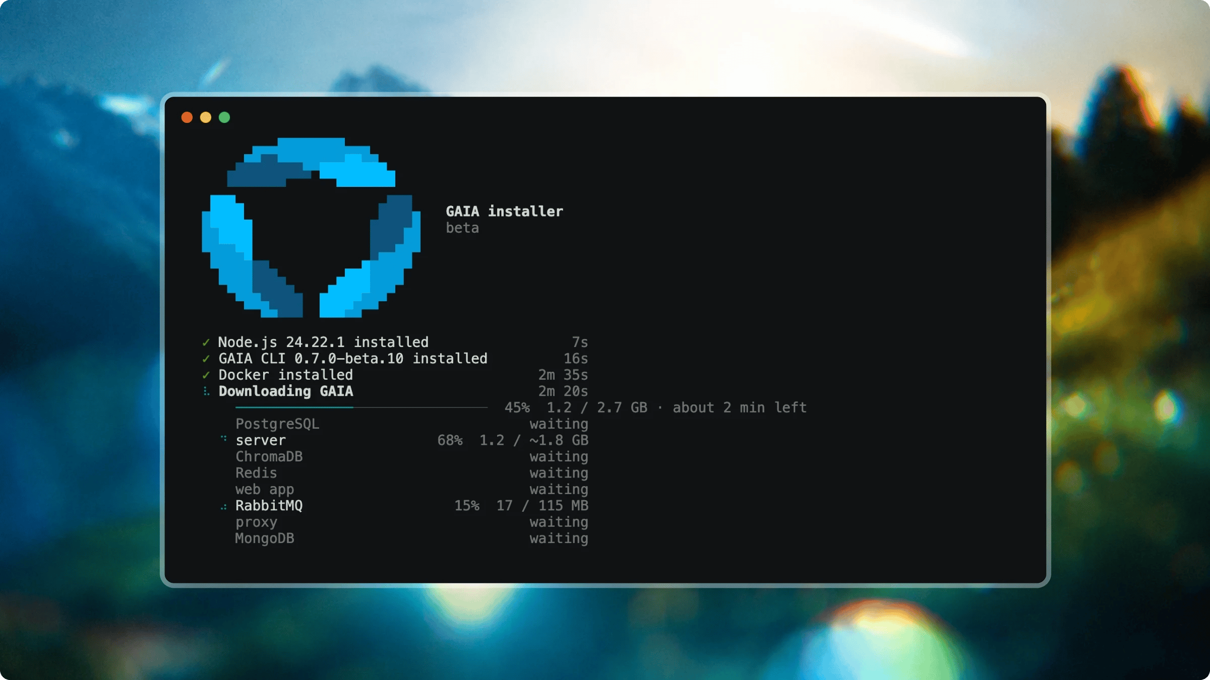This screenshot has height=680, width=1210.
Task: Click the yellow minimize window dot
Action: point(206,117)
